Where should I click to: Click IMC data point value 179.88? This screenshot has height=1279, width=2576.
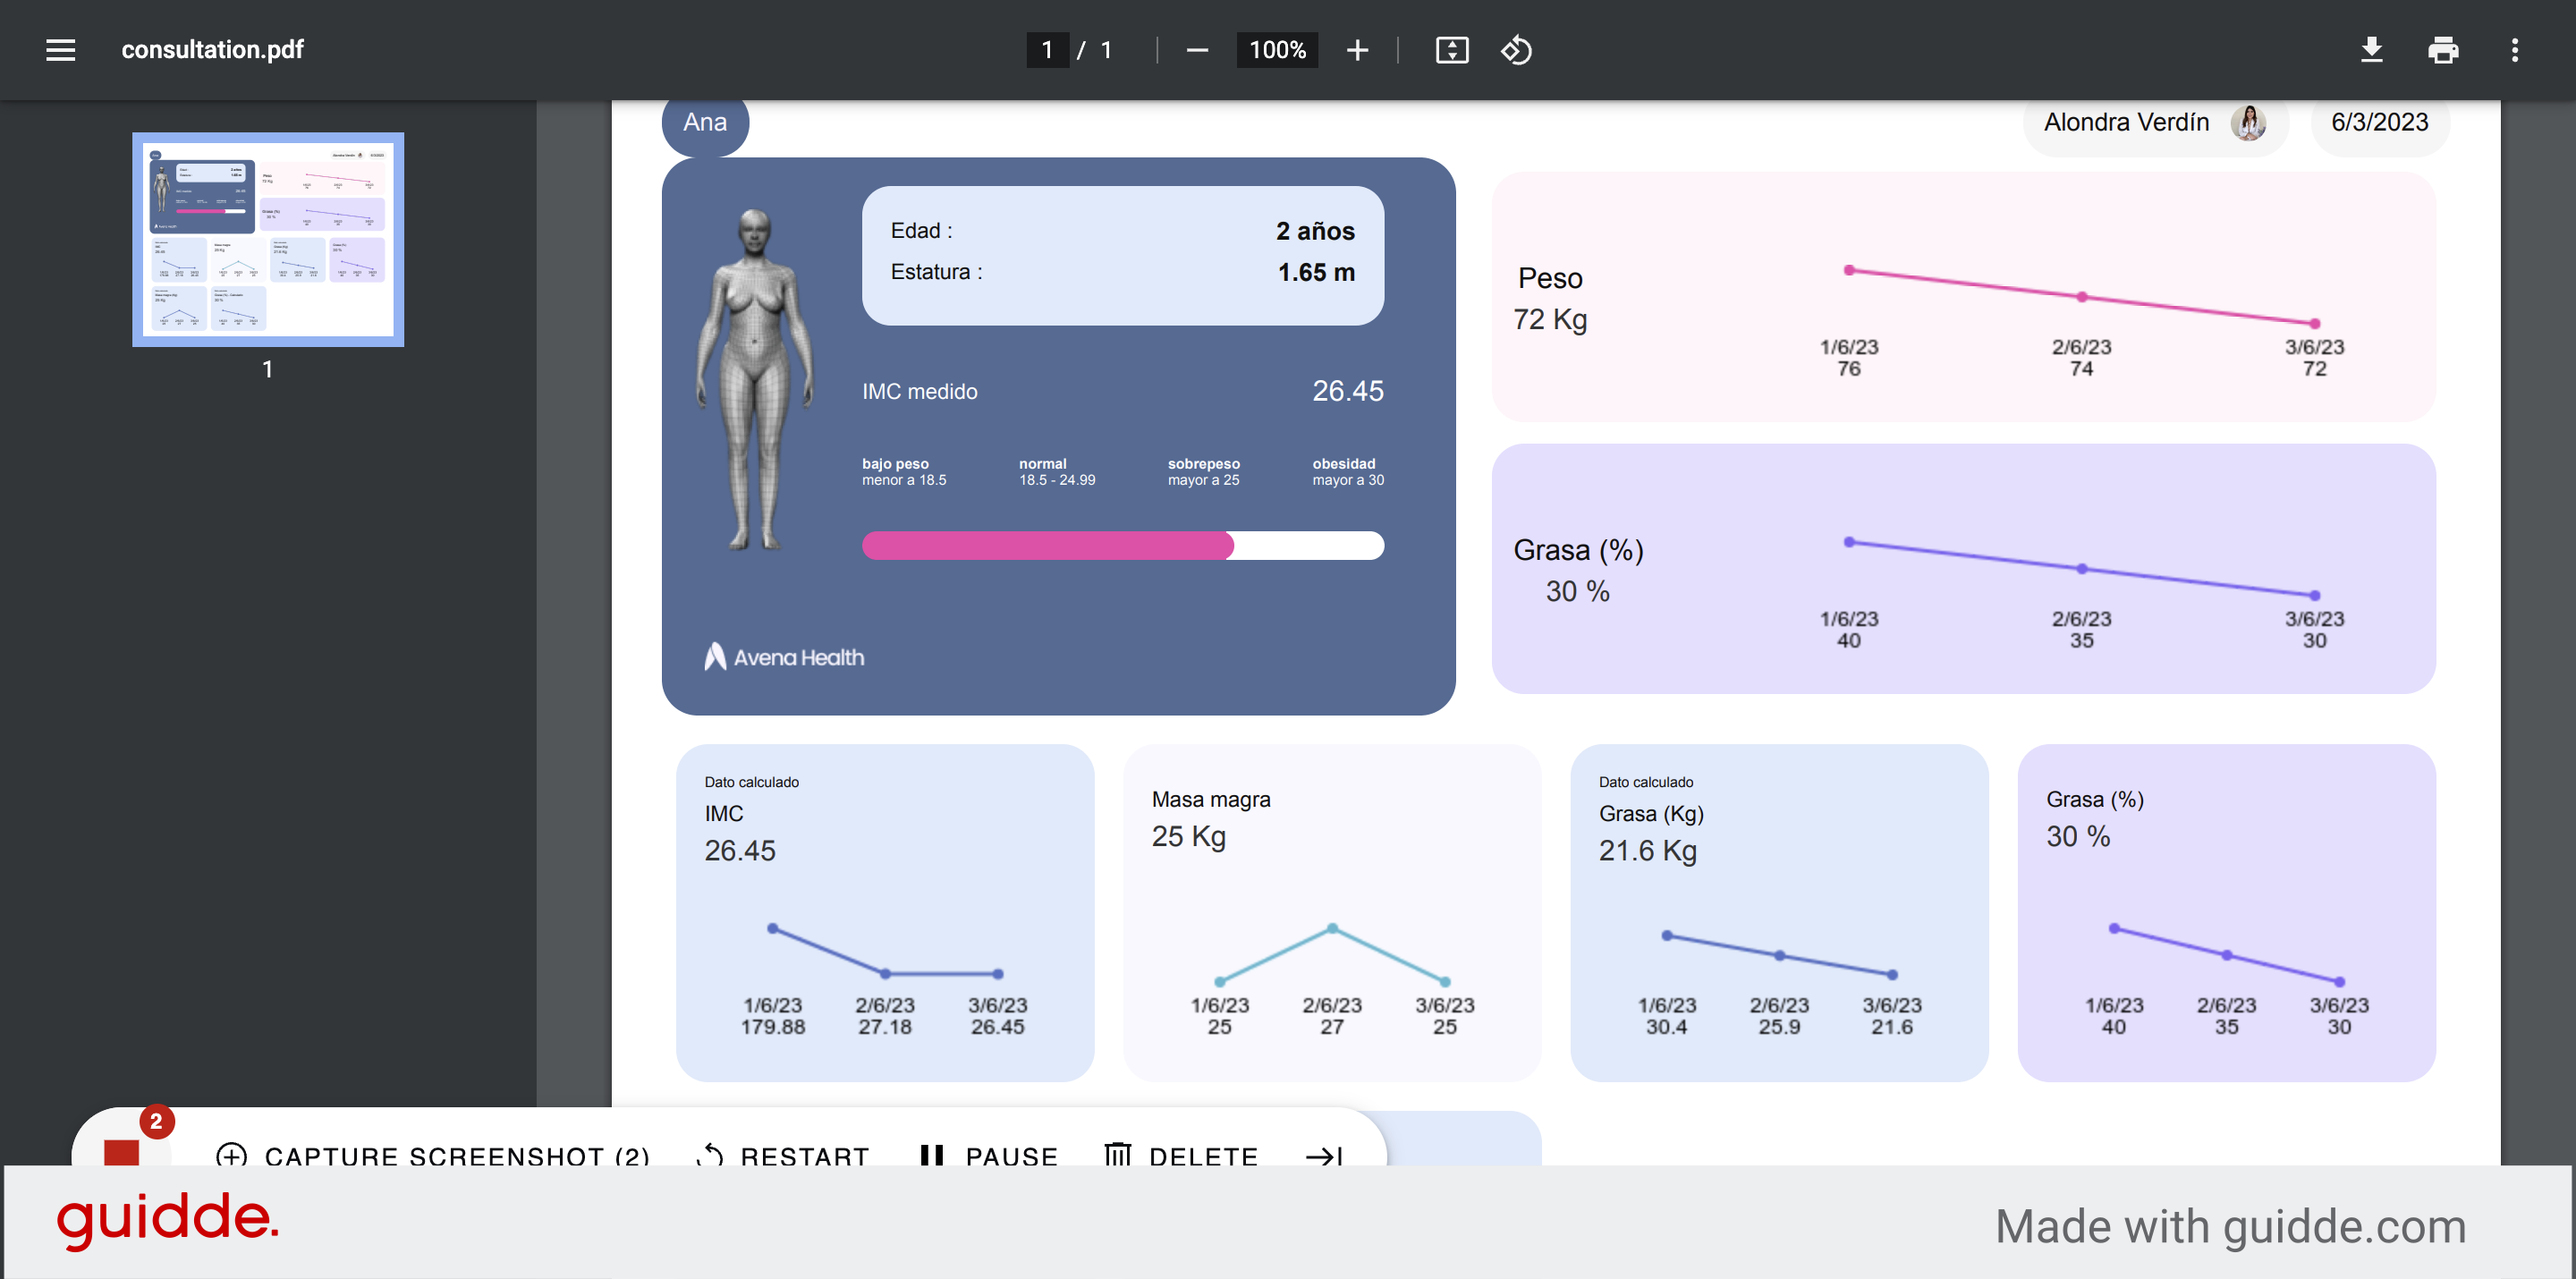pos(772,1027)
